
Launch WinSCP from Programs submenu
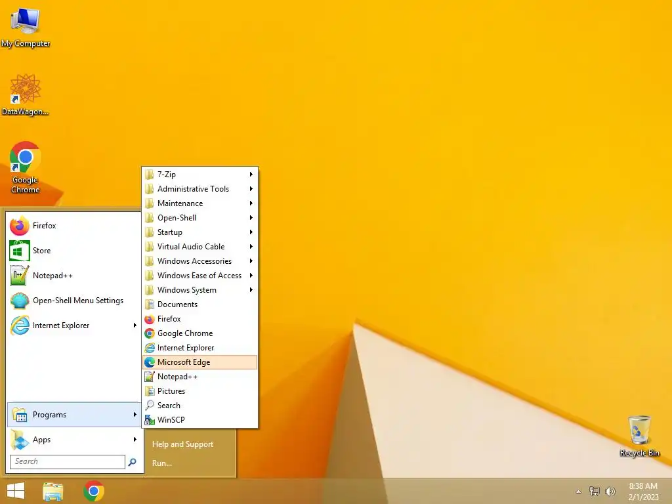199,419
